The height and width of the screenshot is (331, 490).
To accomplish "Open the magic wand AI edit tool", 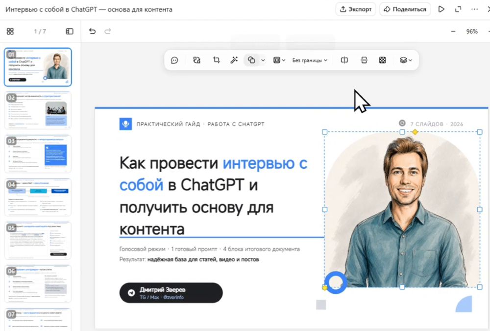I will click(234, 60).
